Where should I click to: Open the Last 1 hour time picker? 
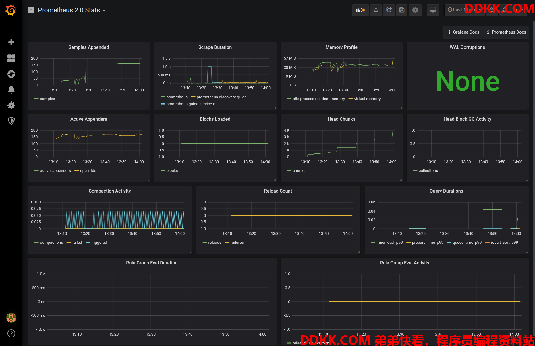[464, 10]
